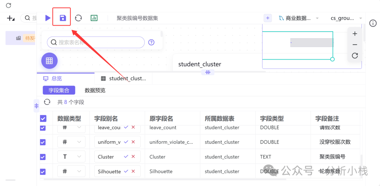Uncheck the uniform_violate row checkbox
The image size is (380, 186).
pyautogui.click(x=43, y=142)
